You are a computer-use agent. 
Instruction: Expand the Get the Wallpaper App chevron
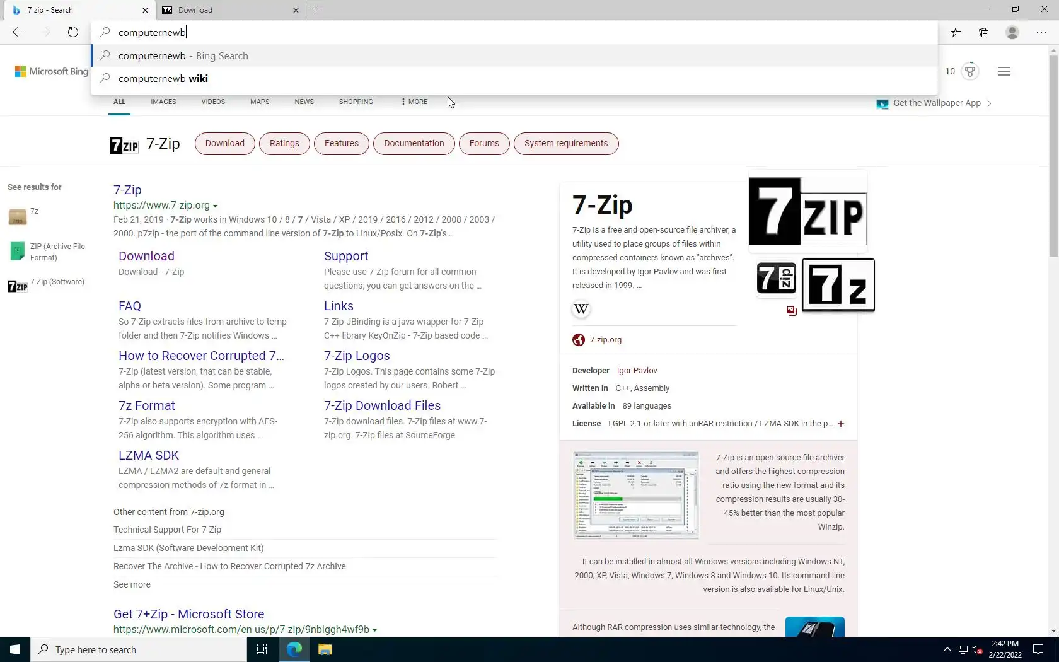point(989,103)
